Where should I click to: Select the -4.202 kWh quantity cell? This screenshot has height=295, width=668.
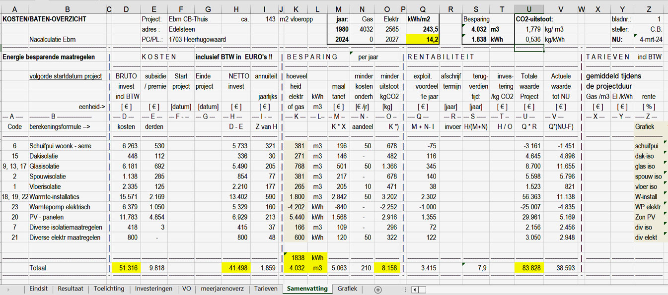[296, 207]
